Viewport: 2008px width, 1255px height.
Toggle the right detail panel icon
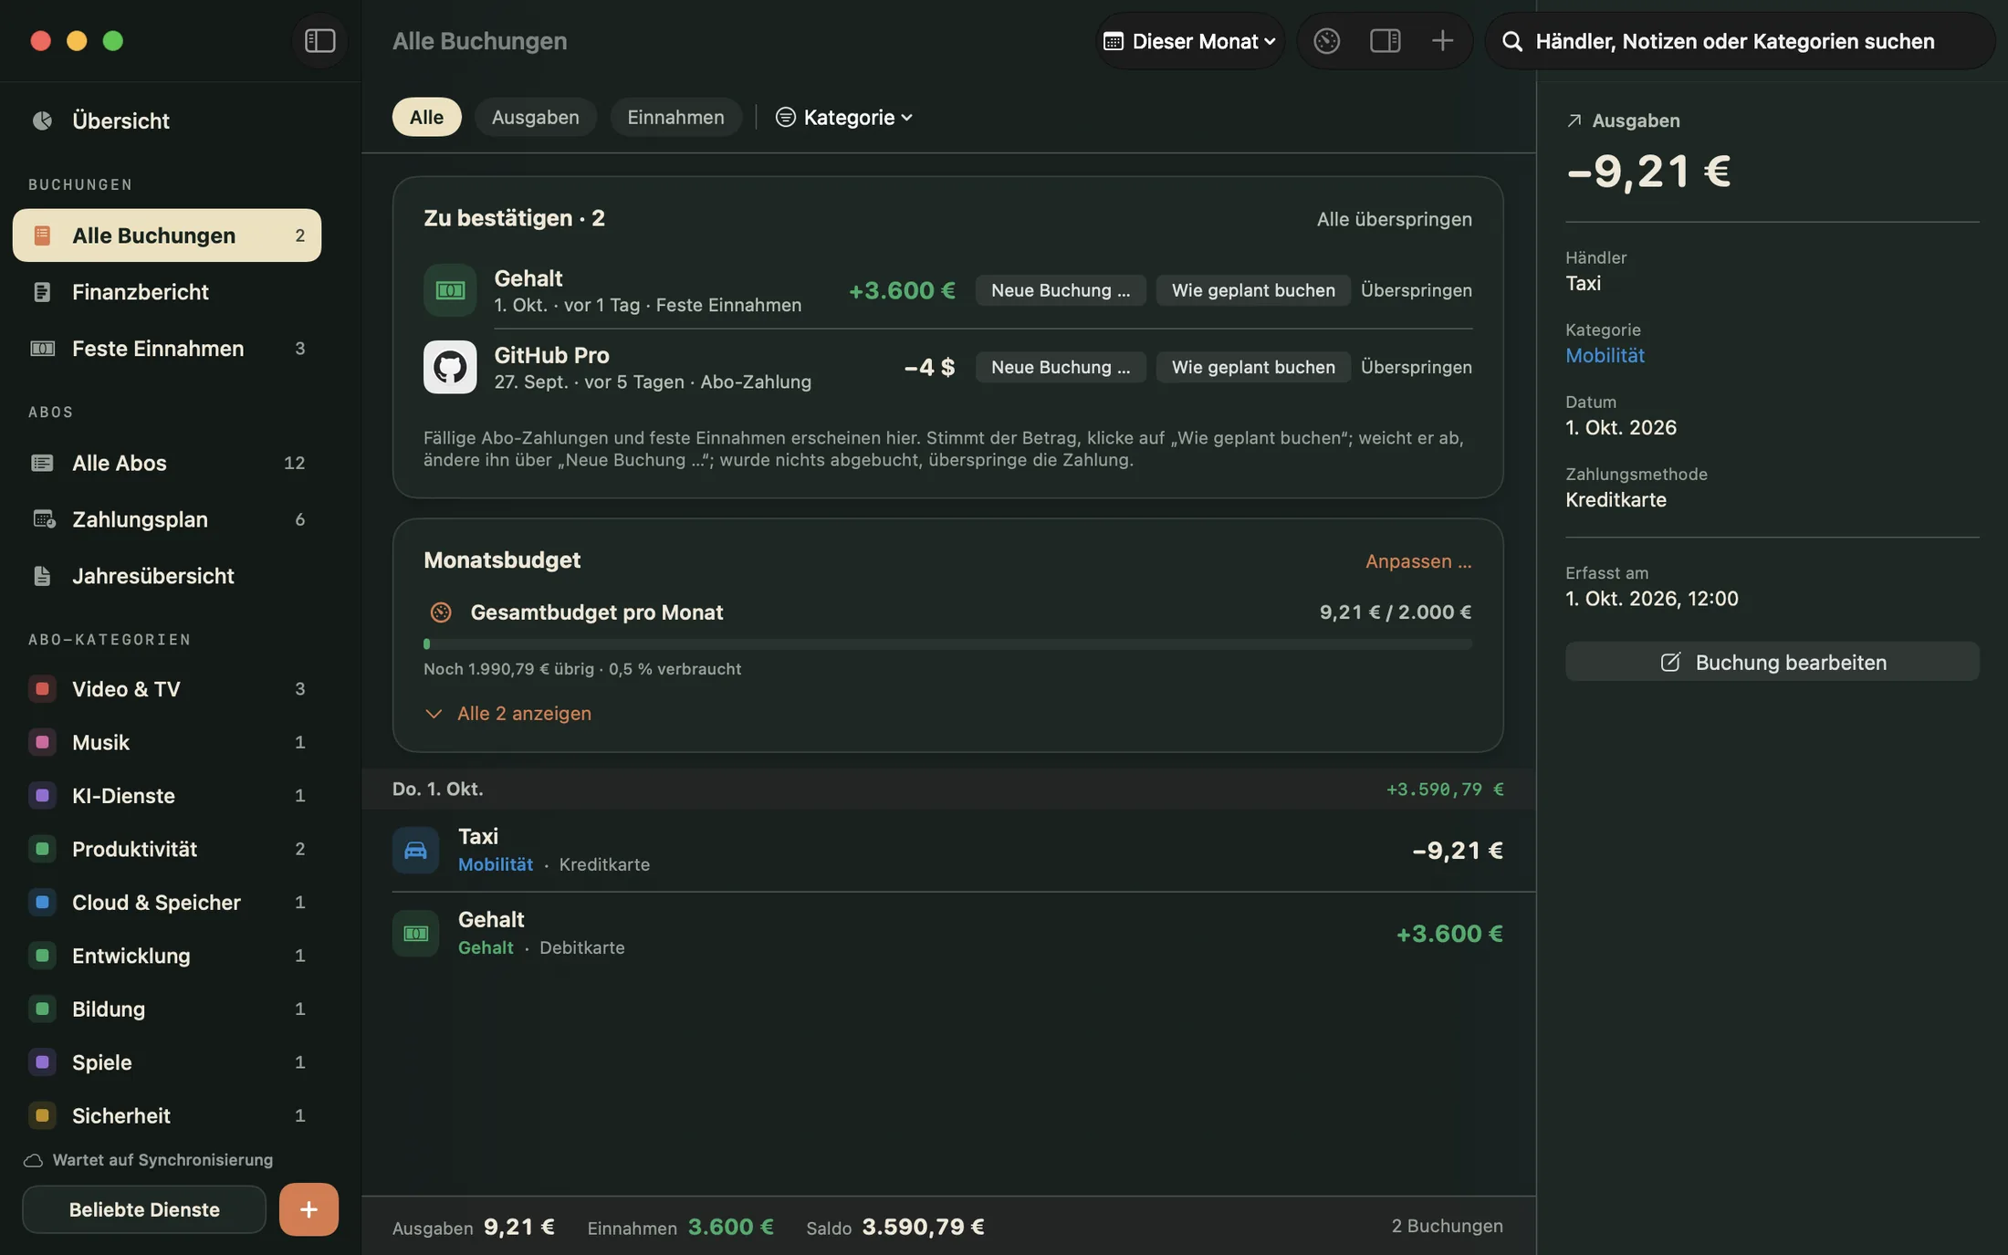tap(1385, 41)
